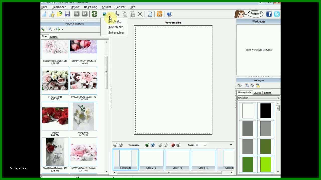Add pages with the red plus button
This screenshot has width=321, height=180.
pyautogui.click(x=173, y=145)
